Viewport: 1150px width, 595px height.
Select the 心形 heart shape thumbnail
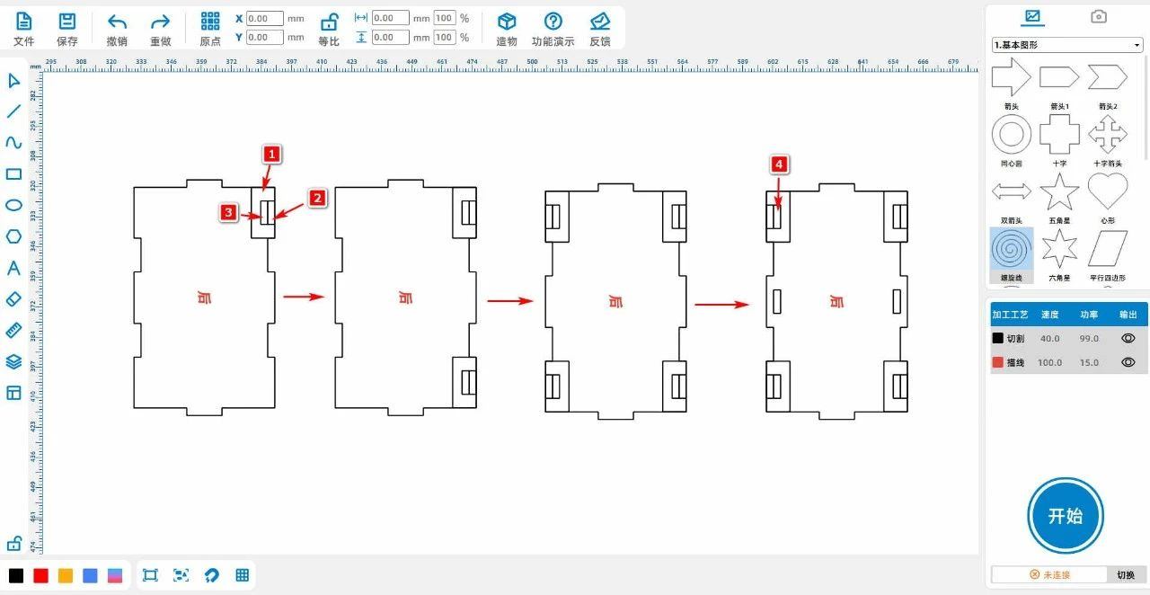[1107, 191]
